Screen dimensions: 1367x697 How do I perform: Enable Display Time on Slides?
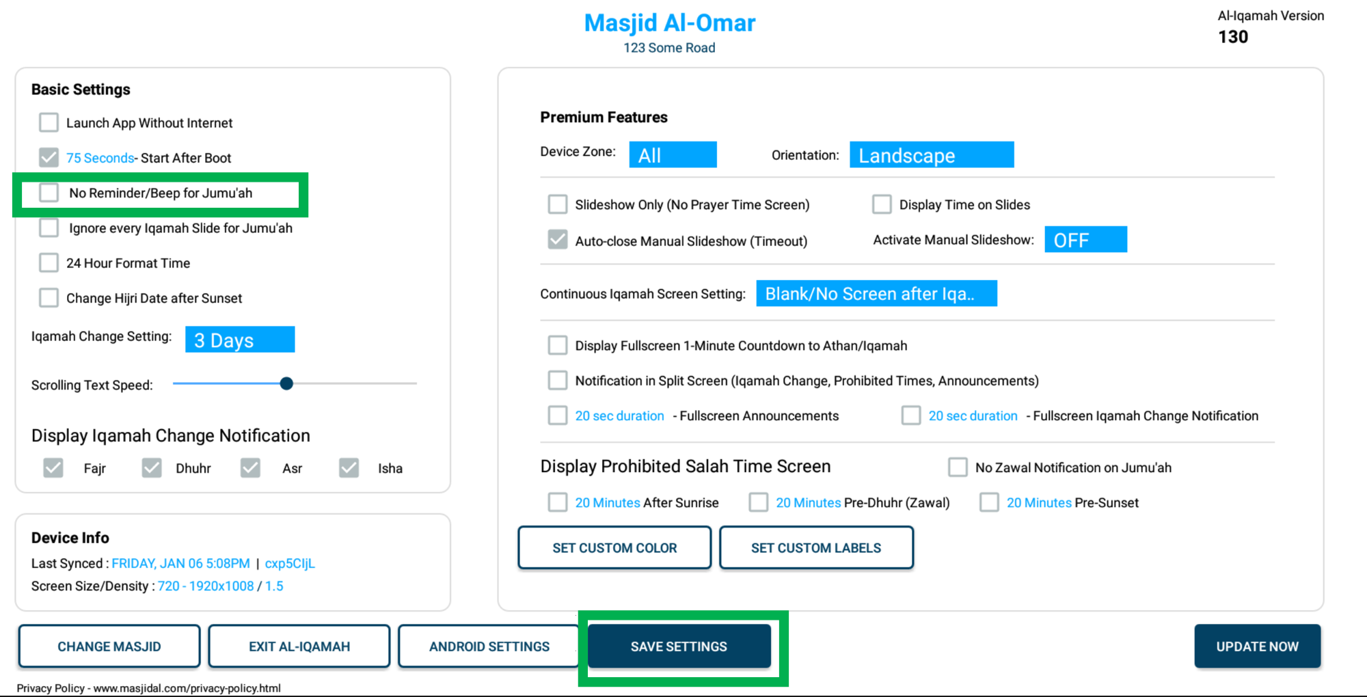[x=882, y=204]
